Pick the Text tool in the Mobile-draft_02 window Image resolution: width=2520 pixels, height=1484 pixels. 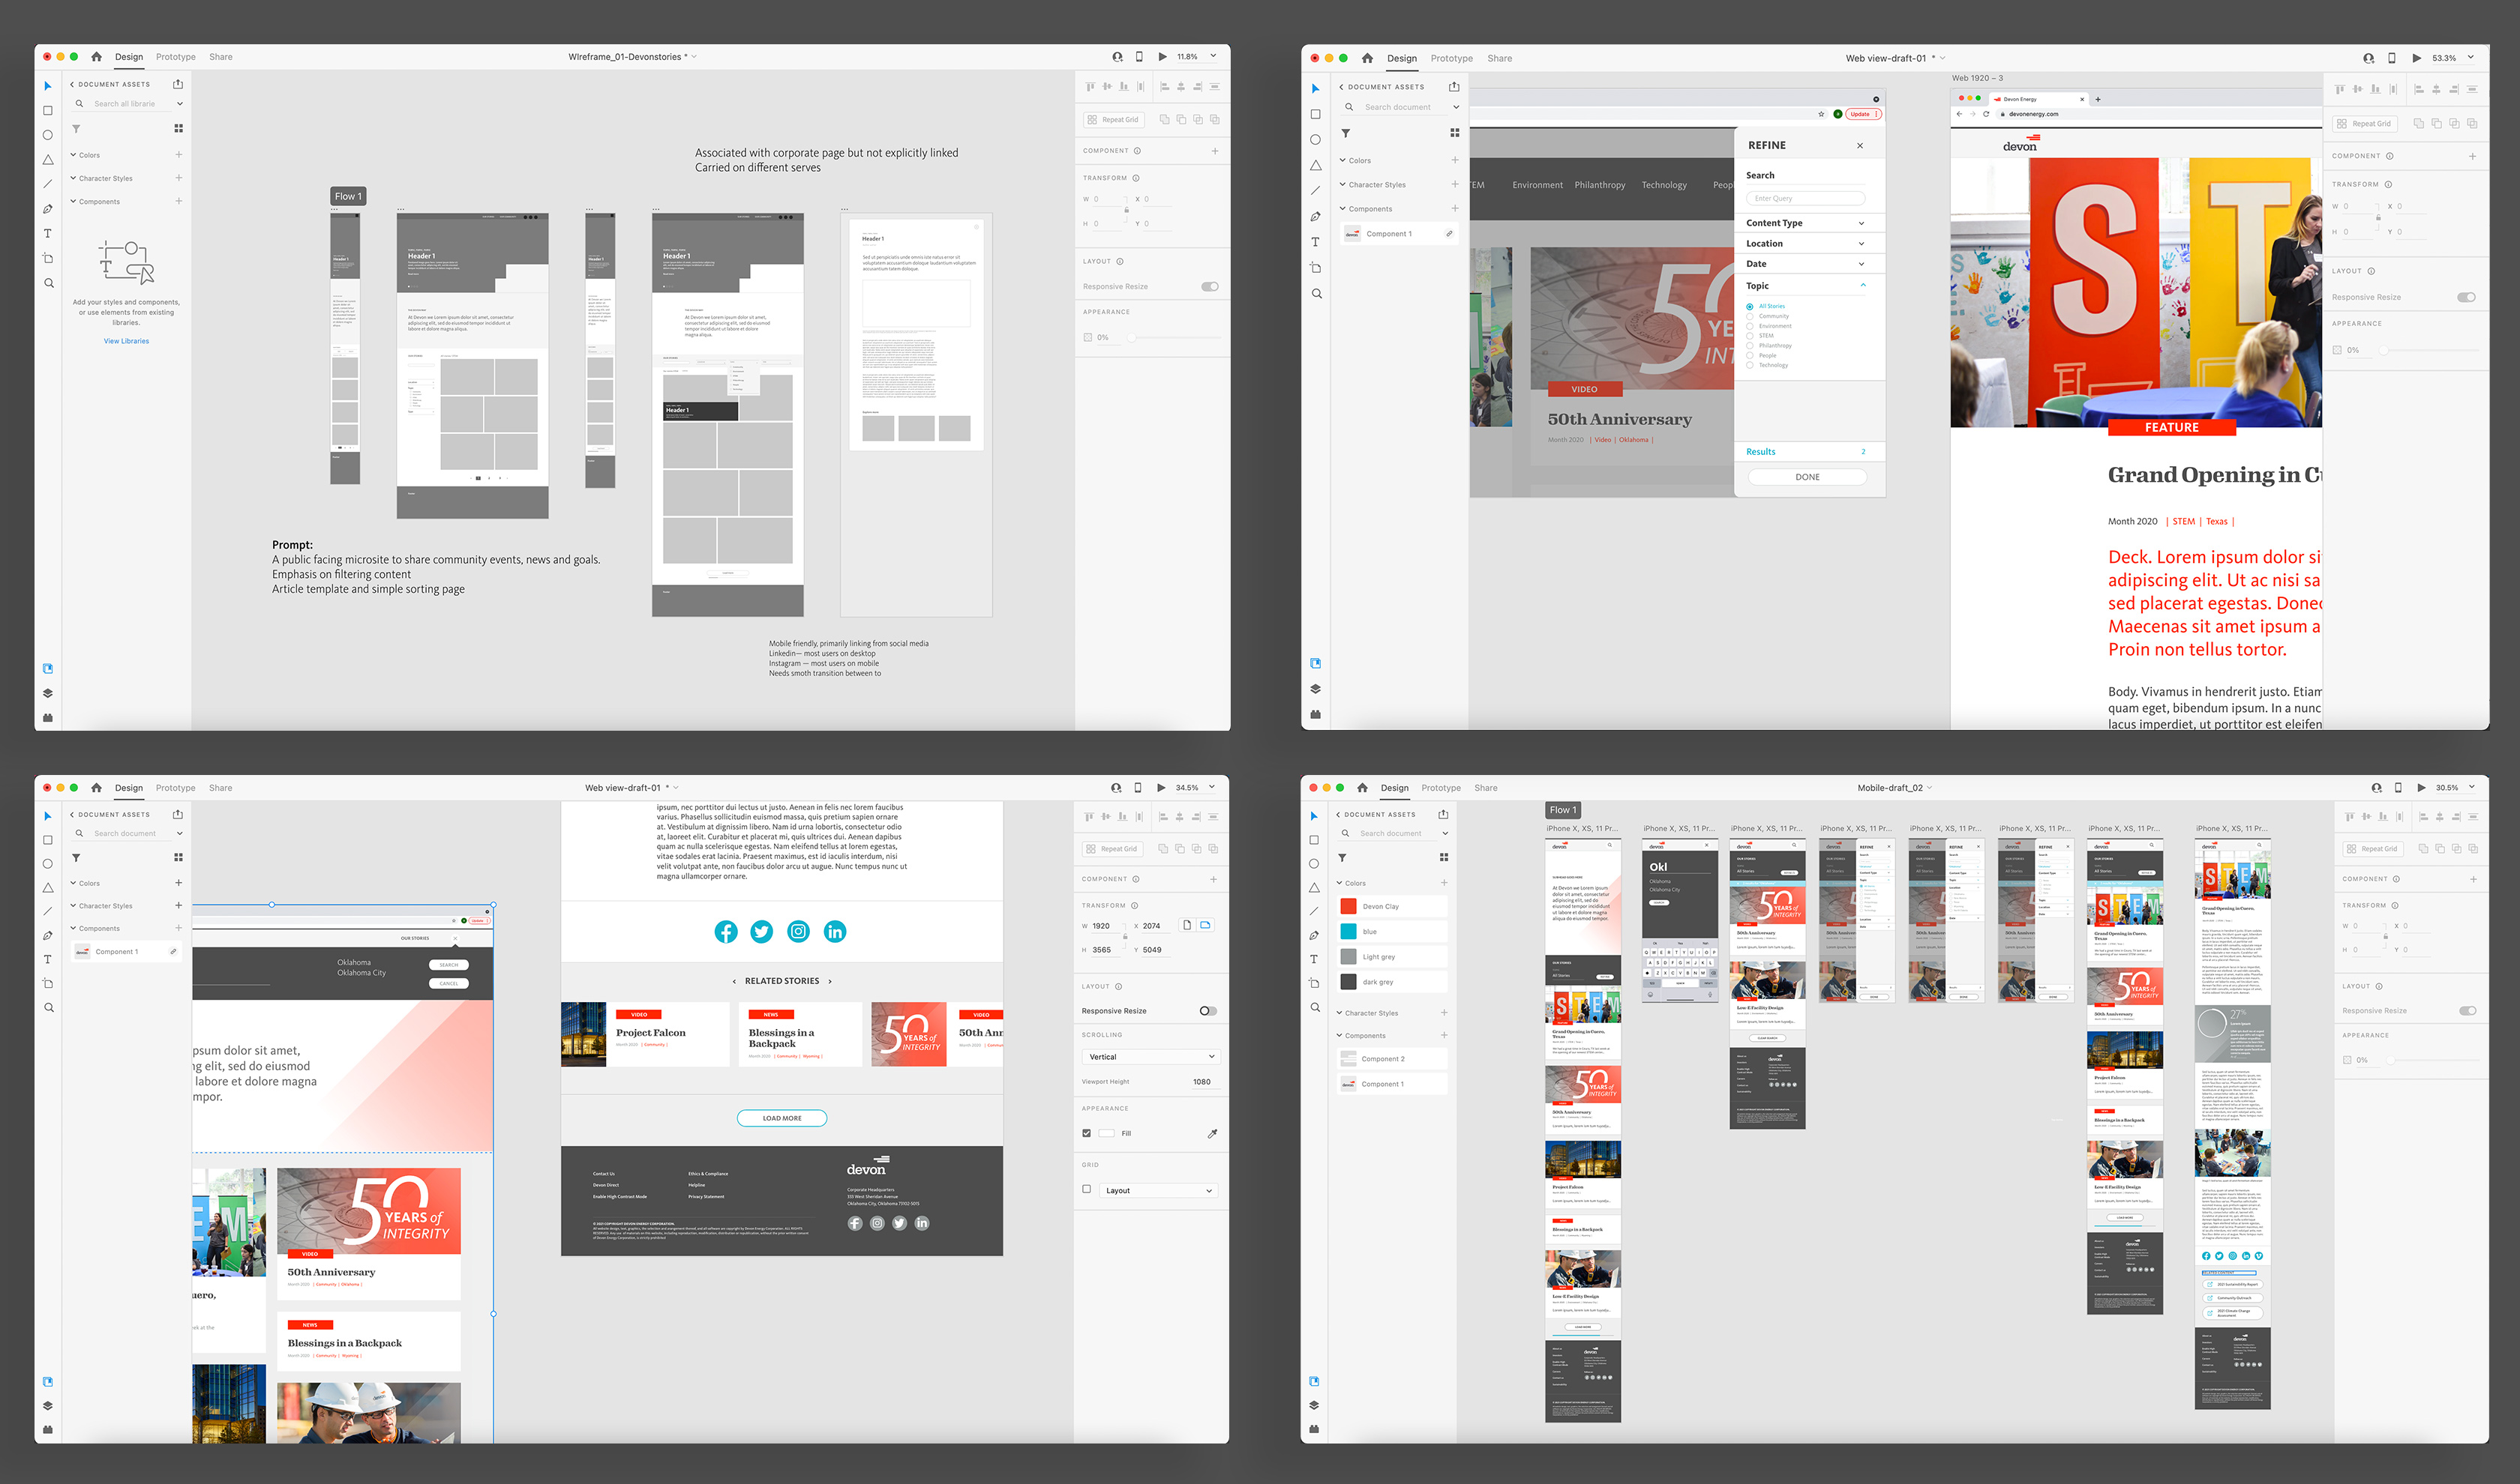tap(1313, 959)
